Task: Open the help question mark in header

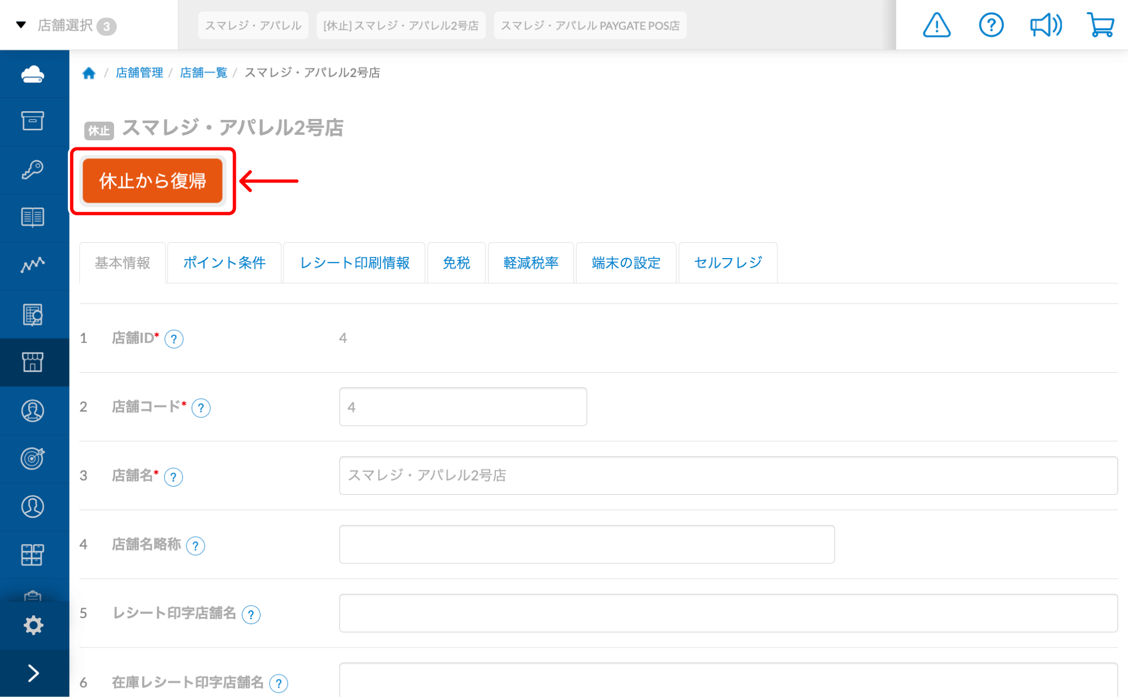Action: click(x=991, y=25)
